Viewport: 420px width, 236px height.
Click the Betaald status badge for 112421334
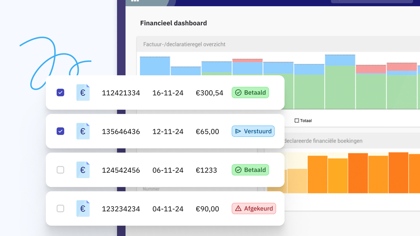[250, 92]
